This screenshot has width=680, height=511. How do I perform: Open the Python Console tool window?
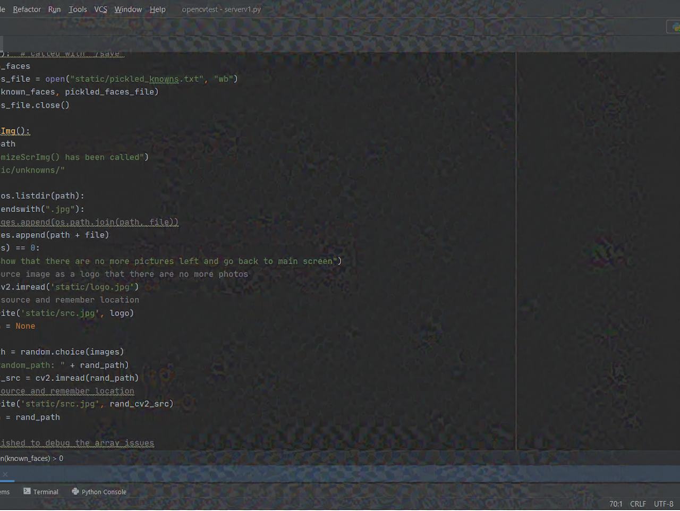[99, 492]
